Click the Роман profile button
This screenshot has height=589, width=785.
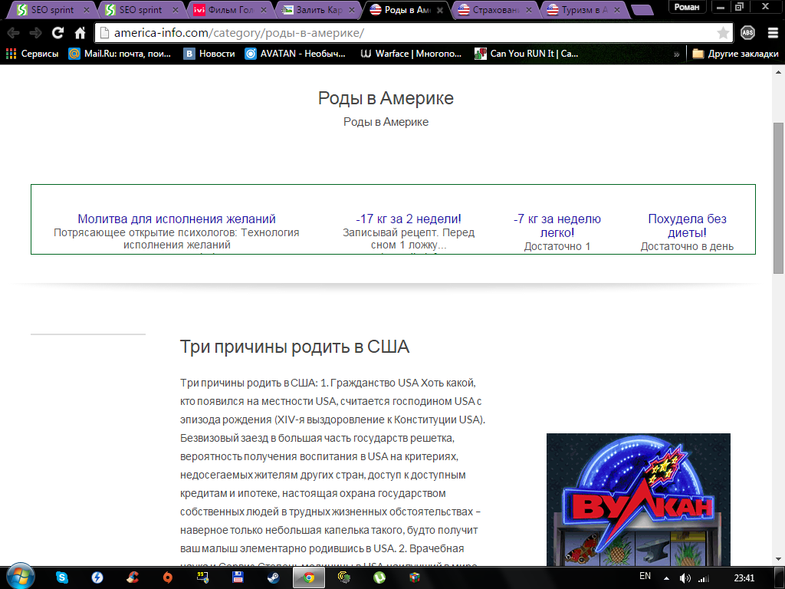point(686,7)
